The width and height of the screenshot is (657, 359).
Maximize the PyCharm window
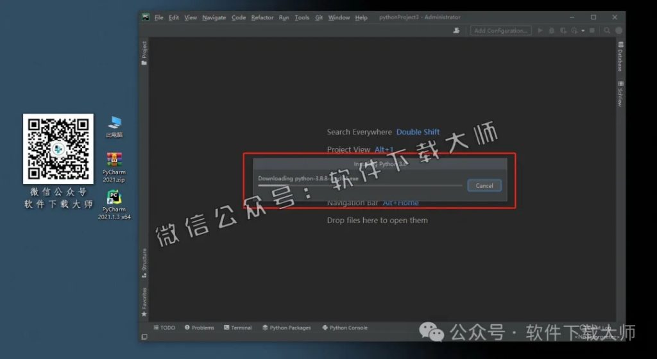[593, 17]
